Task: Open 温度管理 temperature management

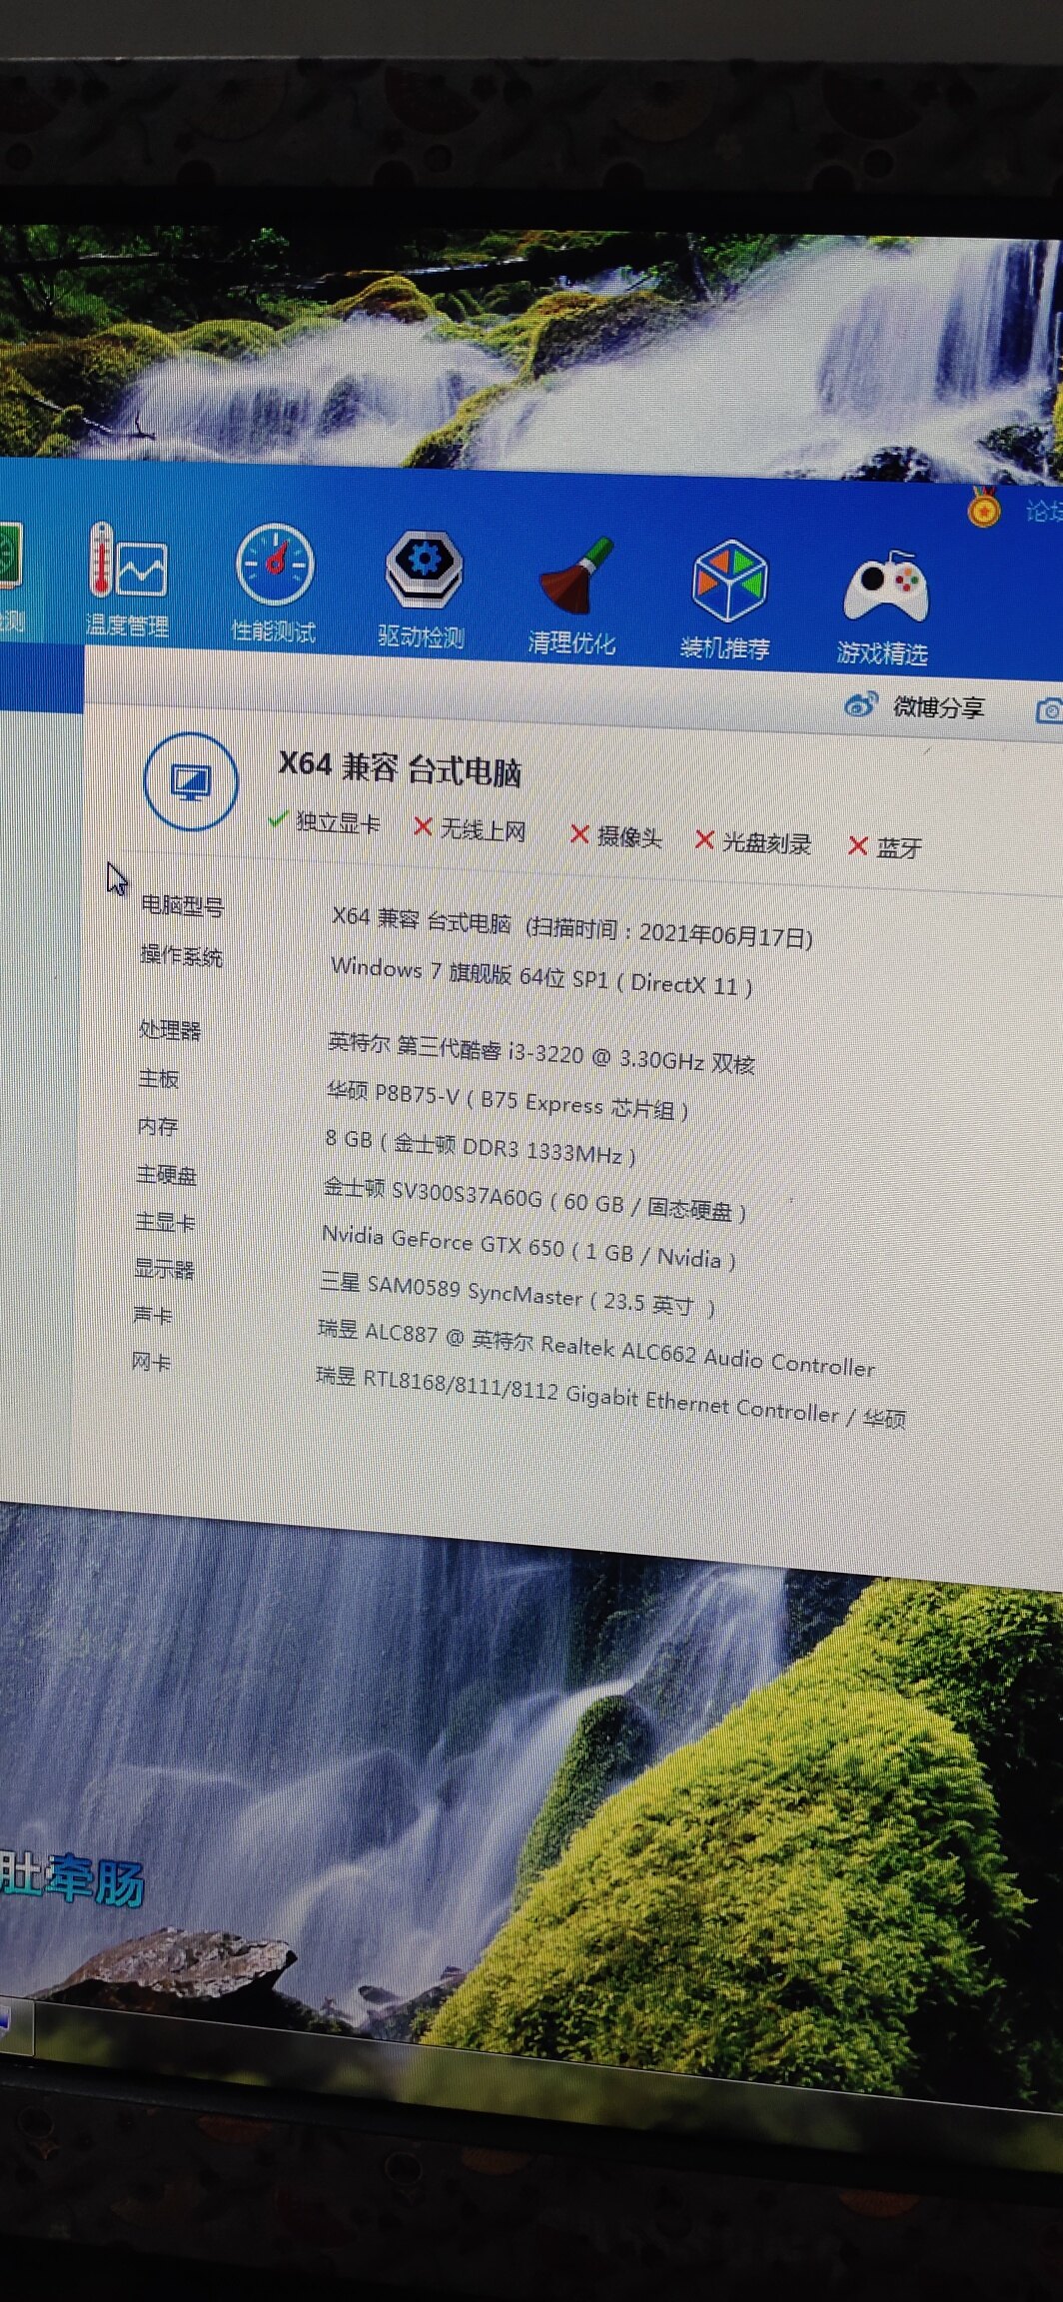Action: point(127,580)
